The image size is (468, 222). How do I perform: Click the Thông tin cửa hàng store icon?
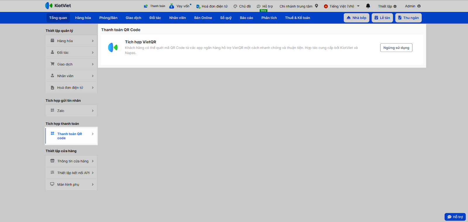tap(52, 161)
